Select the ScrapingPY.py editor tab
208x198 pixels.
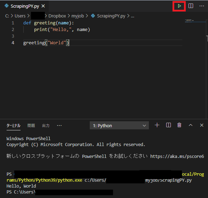tap(24, 6)
